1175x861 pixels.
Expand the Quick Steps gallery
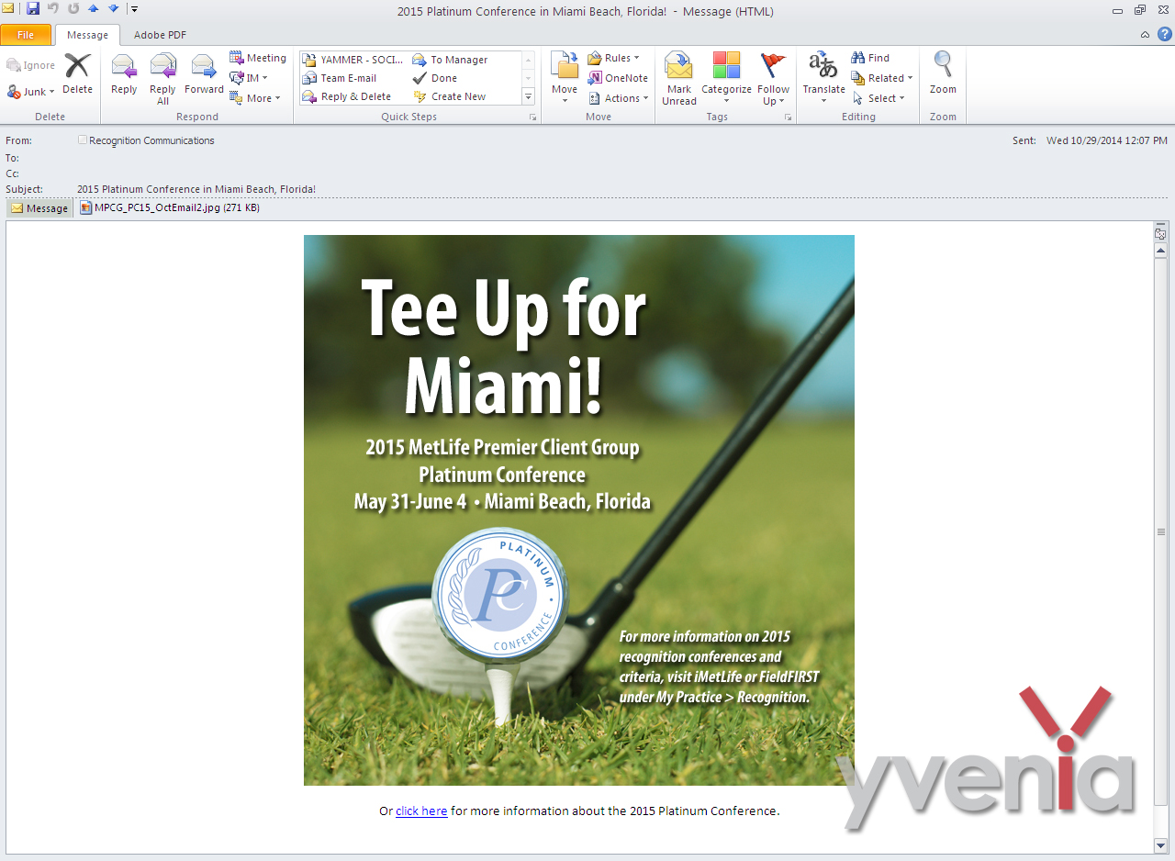pos(528,96)
